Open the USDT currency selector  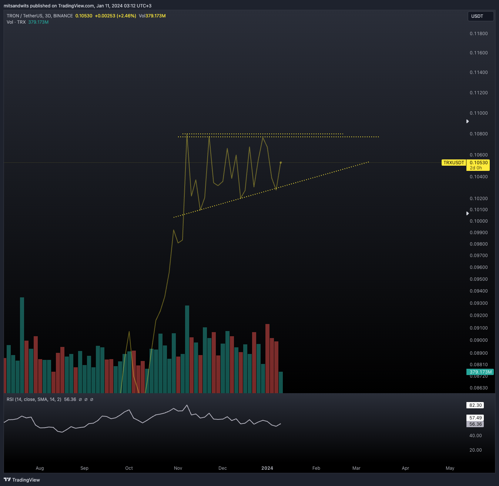click(480, 16)
